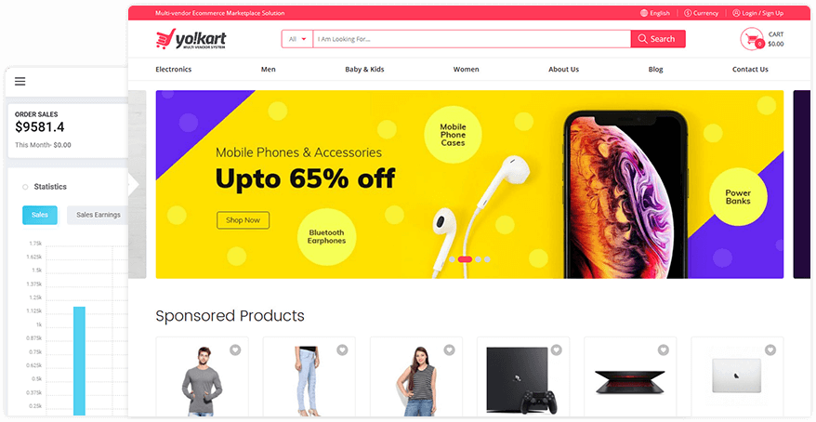Open the hamburger menu in dashboard panel

(x=20, y=81)
